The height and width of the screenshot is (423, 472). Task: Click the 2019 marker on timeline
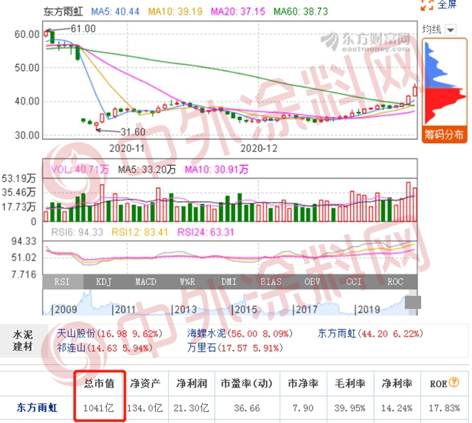pyautogui.click(x=367, y=309)
